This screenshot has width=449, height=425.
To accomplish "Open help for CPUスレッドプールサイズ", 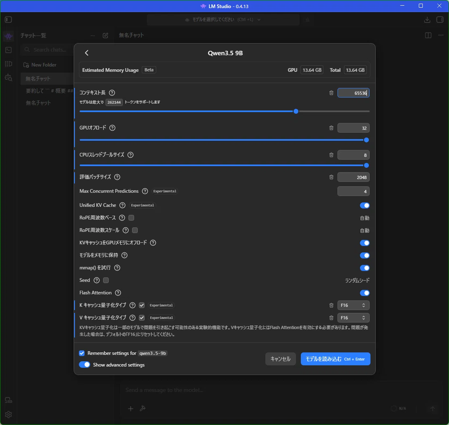I will [x=130, y=155].
